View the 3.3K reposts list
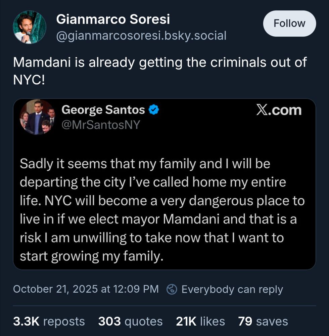The width and height of the screenshot is (329, 336). click(48, 321)
